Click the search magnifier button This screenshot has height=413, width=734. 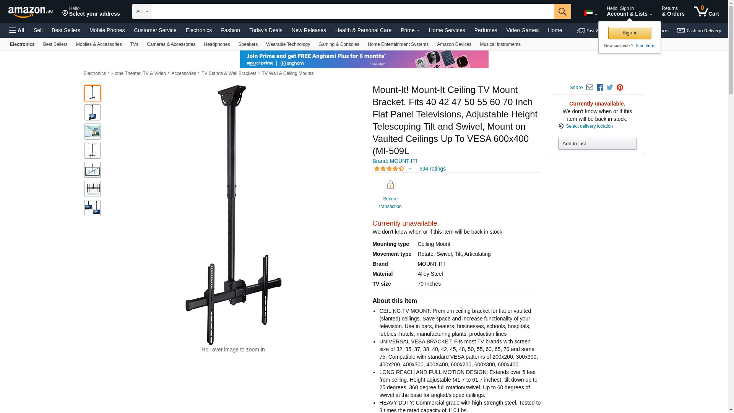(562, 11)
